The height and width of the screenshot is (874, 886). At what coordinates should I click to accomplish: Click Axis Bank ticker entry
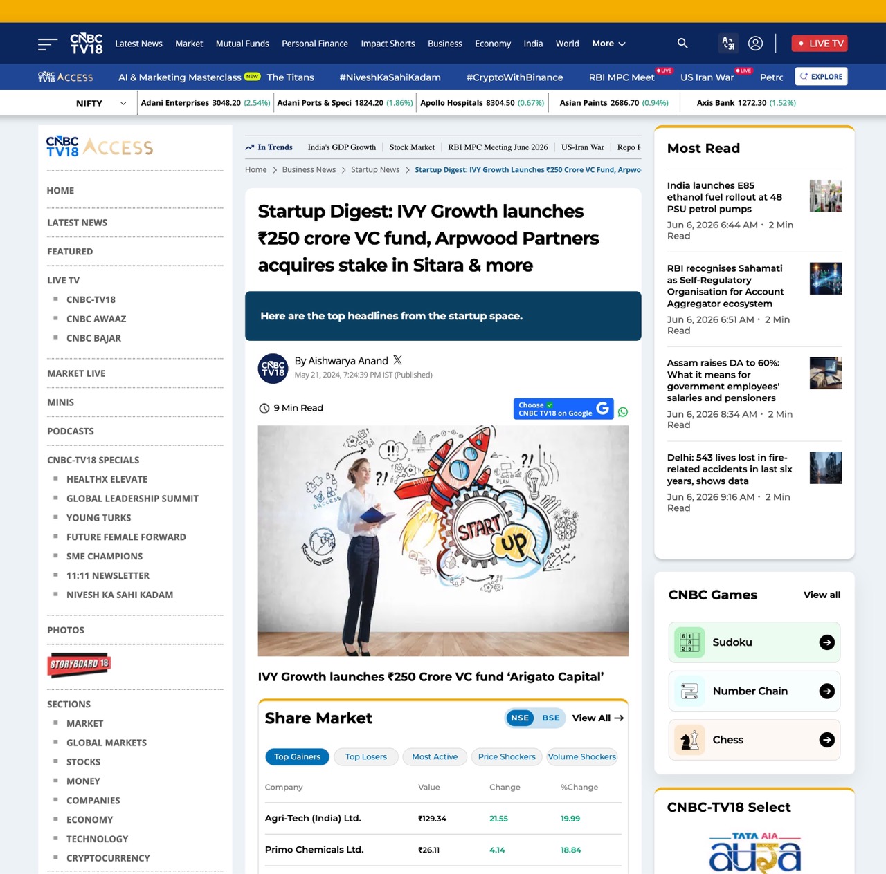click(x=746, y=103)
